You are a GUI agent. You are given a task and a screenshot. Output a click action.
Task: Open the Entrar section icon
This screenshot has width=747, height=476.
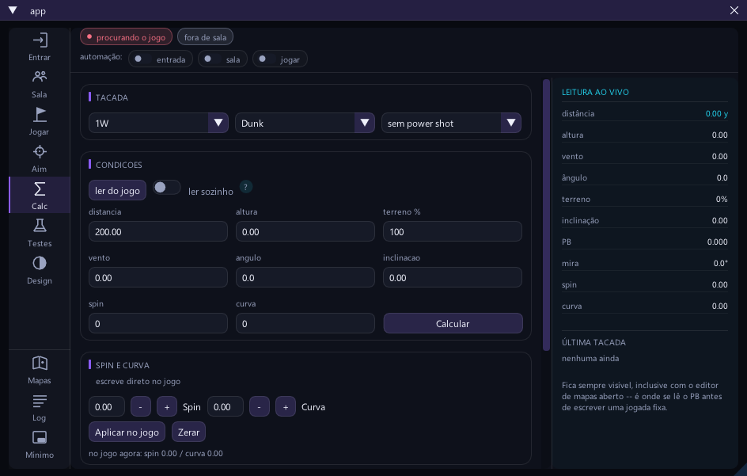(x=40, y=40)
